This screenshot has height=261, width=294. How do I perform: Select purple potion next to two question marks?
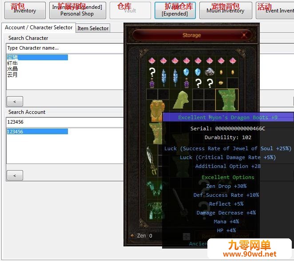187,83
